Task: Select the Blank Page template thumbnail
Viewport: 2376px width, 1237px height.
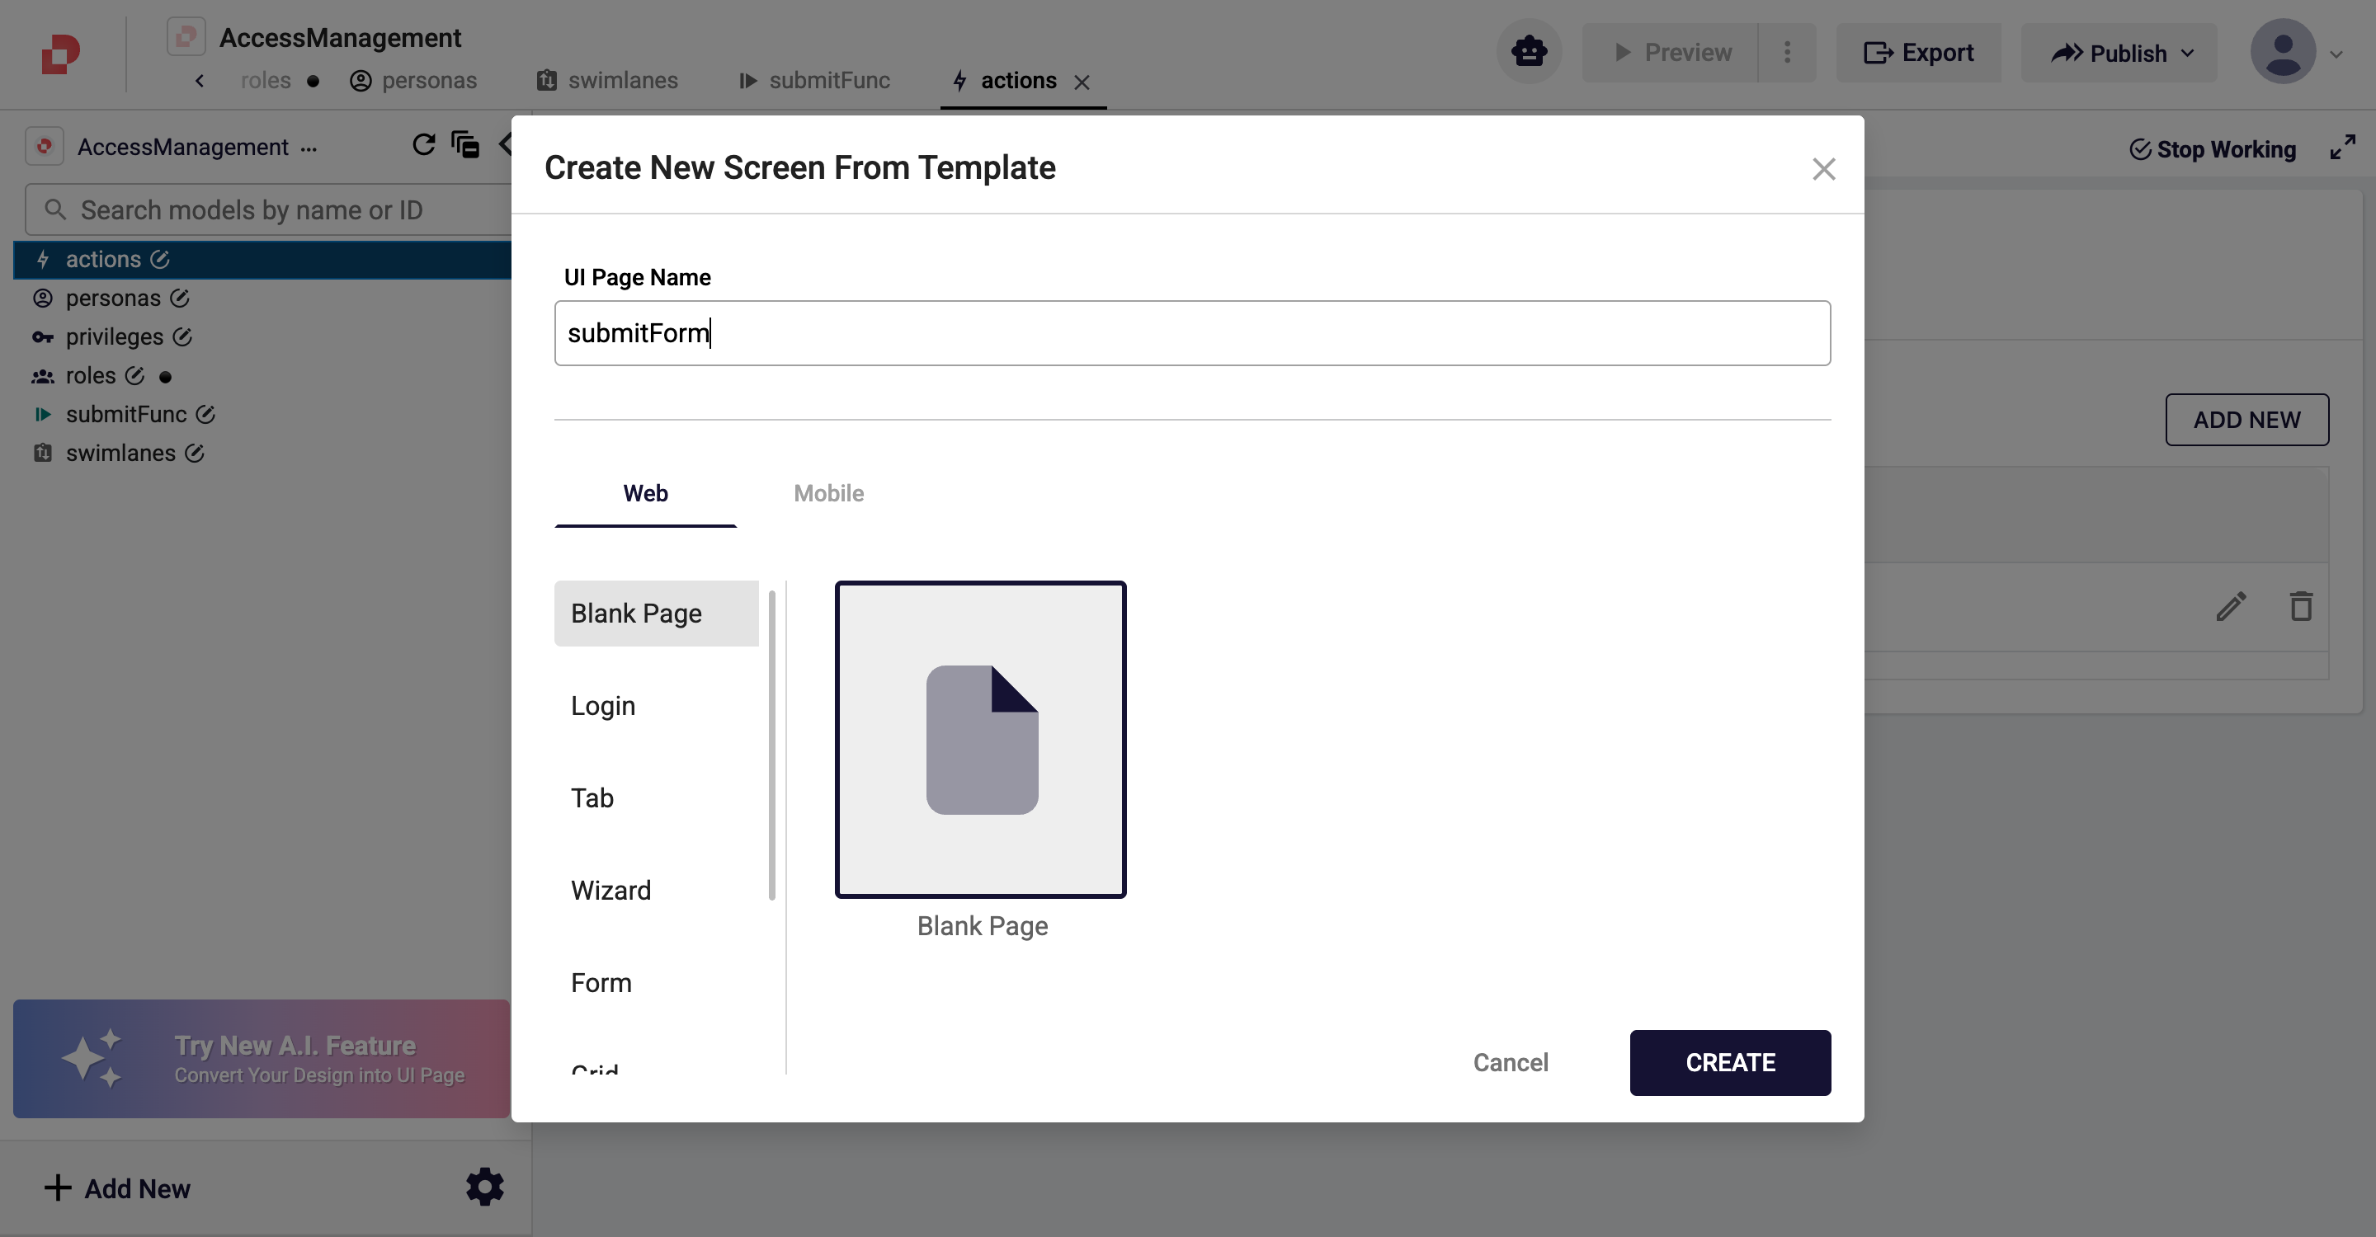Action: point(980,739)
